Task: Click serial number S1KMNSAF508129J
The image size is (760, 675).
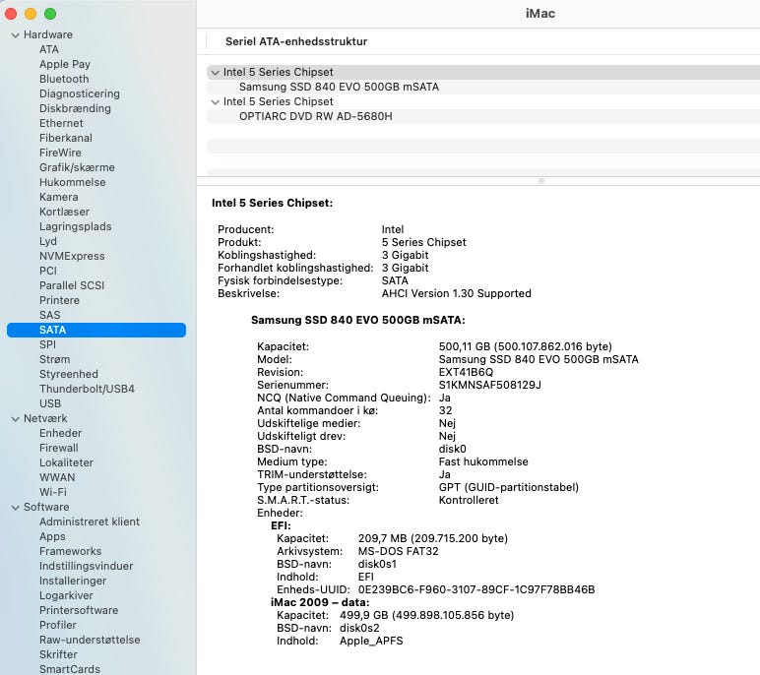Action: coord(489,386)
